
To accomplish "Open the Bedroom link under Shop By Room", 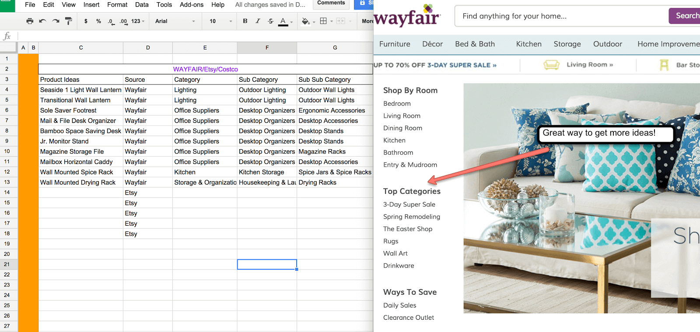I will point(397,104).
